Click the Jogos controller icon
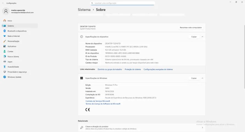The image size is (245, 132). pos(5,62)
